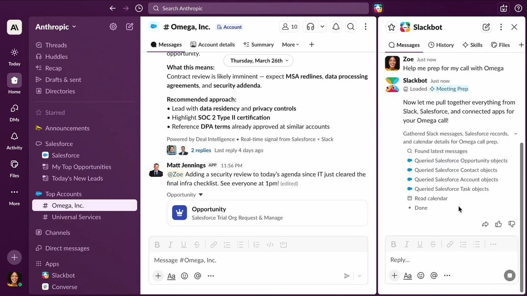527x296 pixels.
Task: Search within the Omega channel
Action: (350, 27)
